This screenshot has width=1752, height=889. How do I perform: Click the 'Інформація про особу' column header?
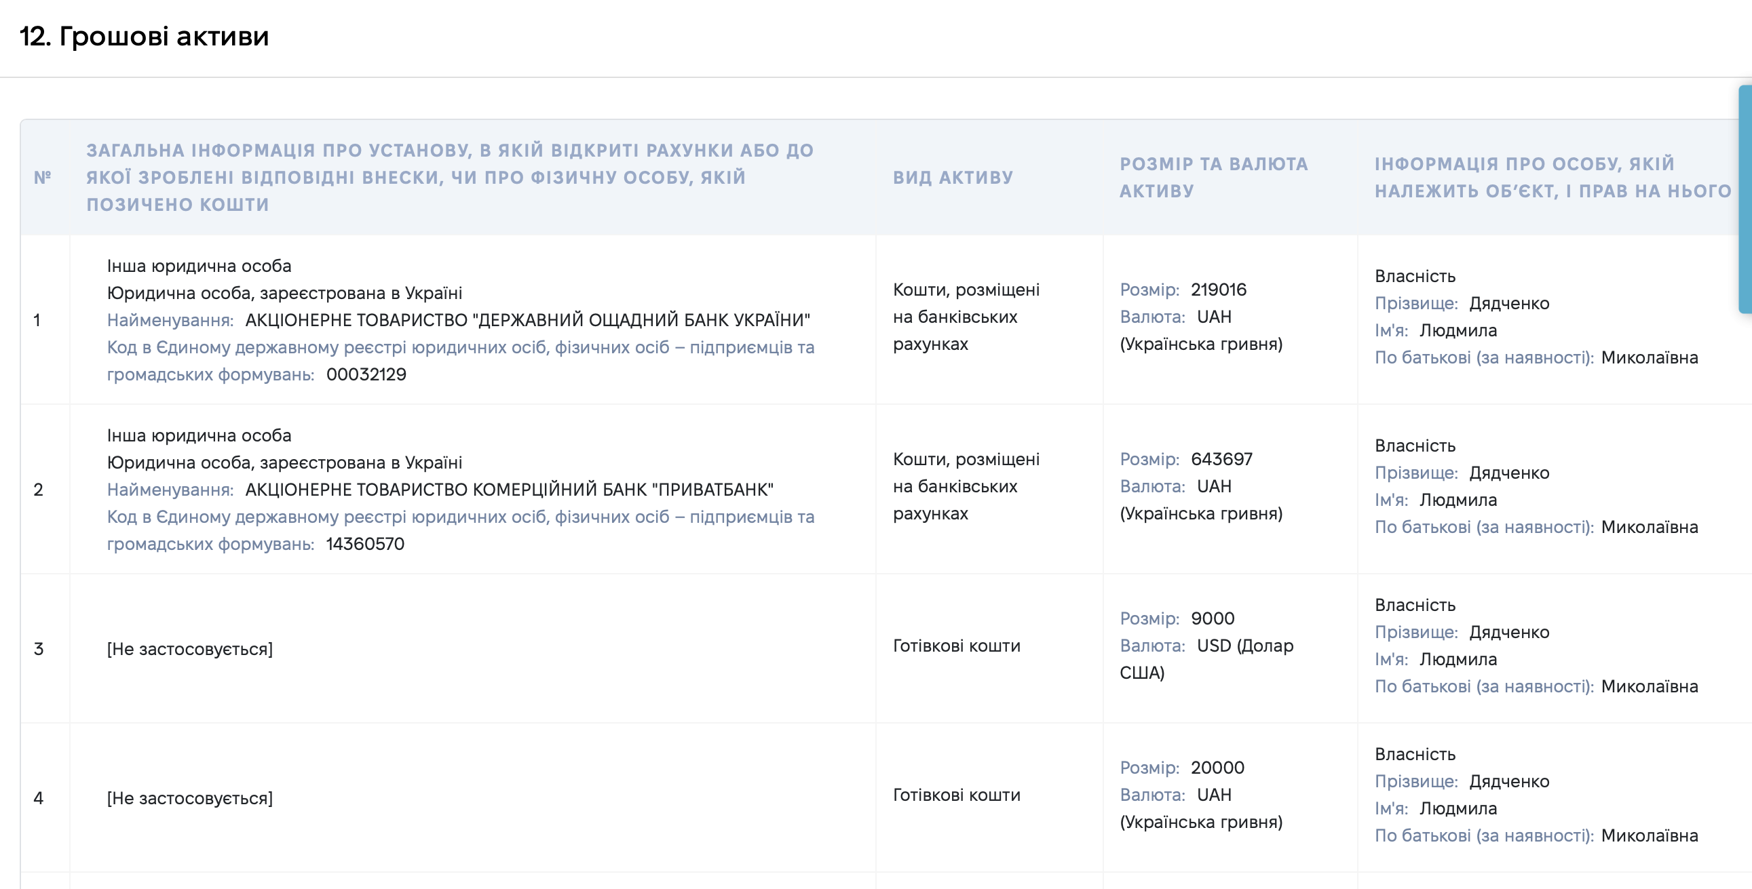point(1552,178)
